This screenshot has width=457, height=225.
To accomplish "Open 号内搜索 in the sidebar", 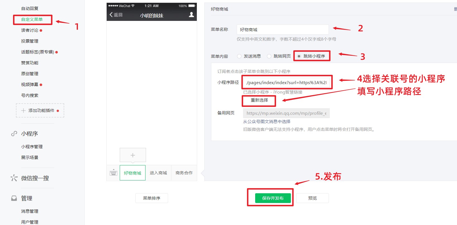I will pyautogui.click(x=30, y=96).
